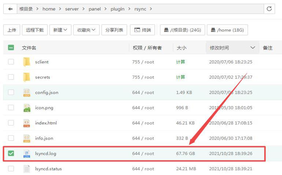282x175 pixels.
Task: Click the config.json file icon
Action: (x=27, y=92)
